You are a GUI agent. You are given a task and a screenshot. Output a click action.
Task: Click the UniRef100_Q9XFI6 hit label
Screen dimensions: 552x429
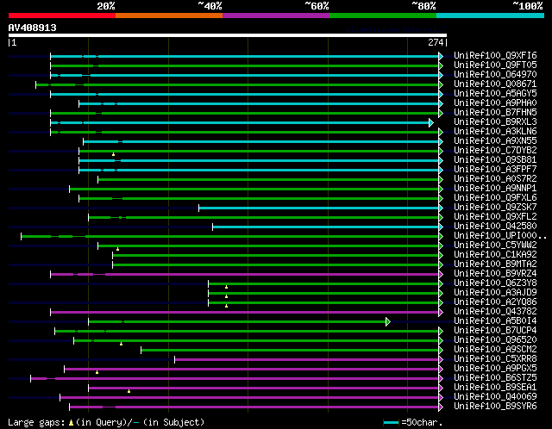click(x=495, y=55)
